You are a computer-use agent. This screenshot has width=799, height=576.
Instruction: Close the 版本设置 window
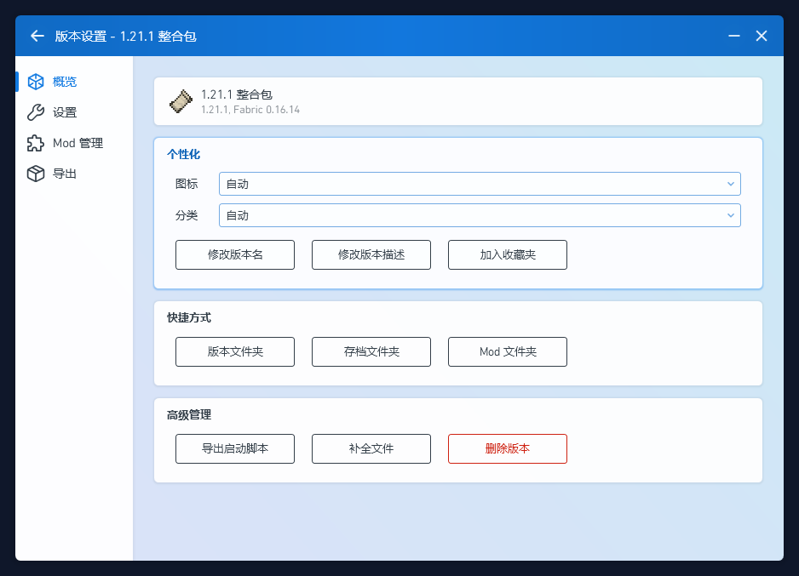762,36
